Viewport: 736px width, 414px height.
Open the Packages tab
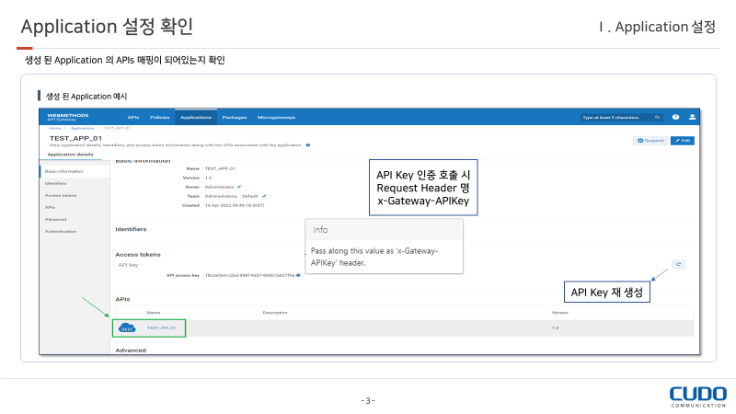(x=234, y=118)
